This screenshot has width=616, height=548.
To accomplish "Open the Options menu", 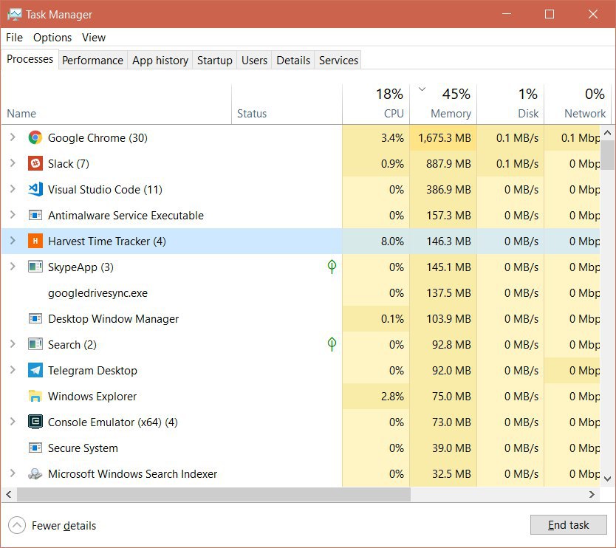I will click(52, 38).
